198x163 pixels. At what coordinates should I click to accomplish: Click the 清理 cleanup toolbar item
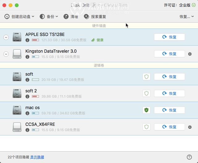71,16
